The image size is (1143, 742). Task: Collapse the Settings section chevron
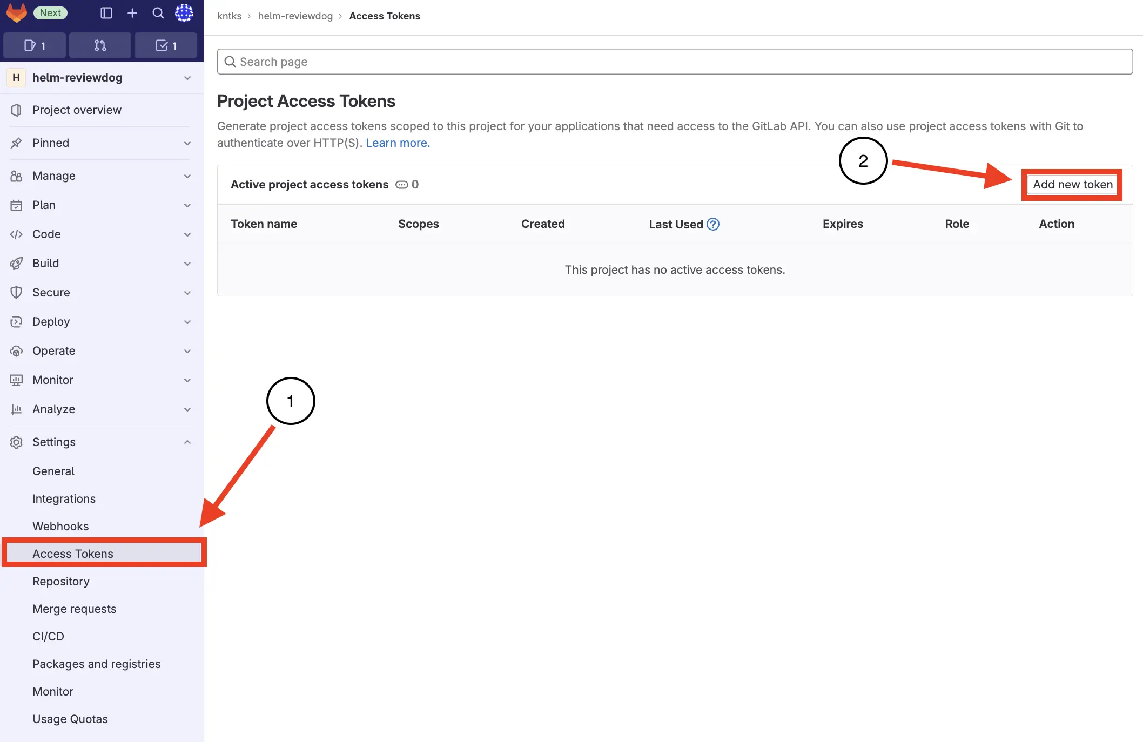(x=187, y=442)
